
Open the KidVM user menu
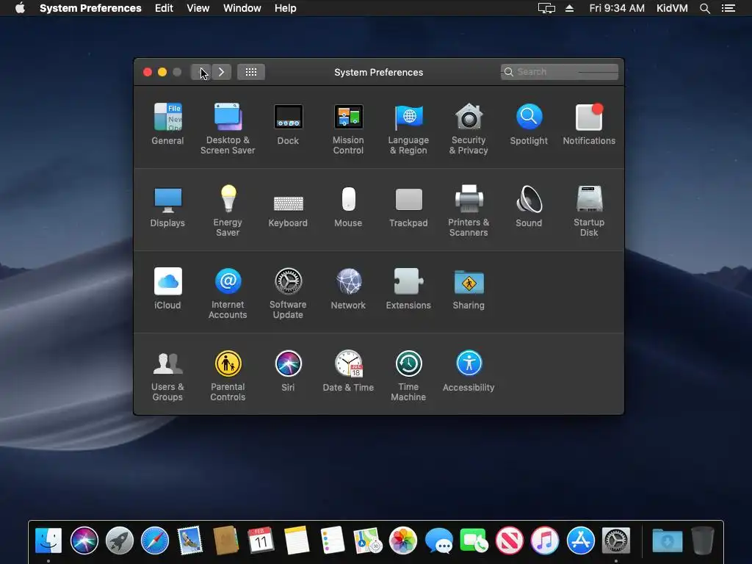pyautogui.click(x=672, y=8)
